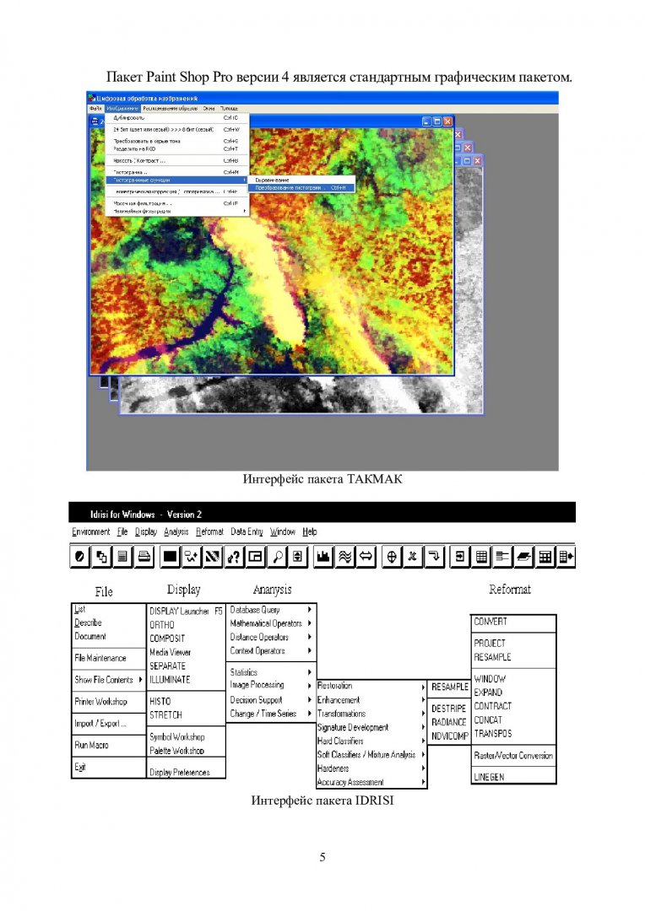Open the Analysis menu in Idrisi
The height and width of the screenshot is (911, 645).
pos(176,532)
